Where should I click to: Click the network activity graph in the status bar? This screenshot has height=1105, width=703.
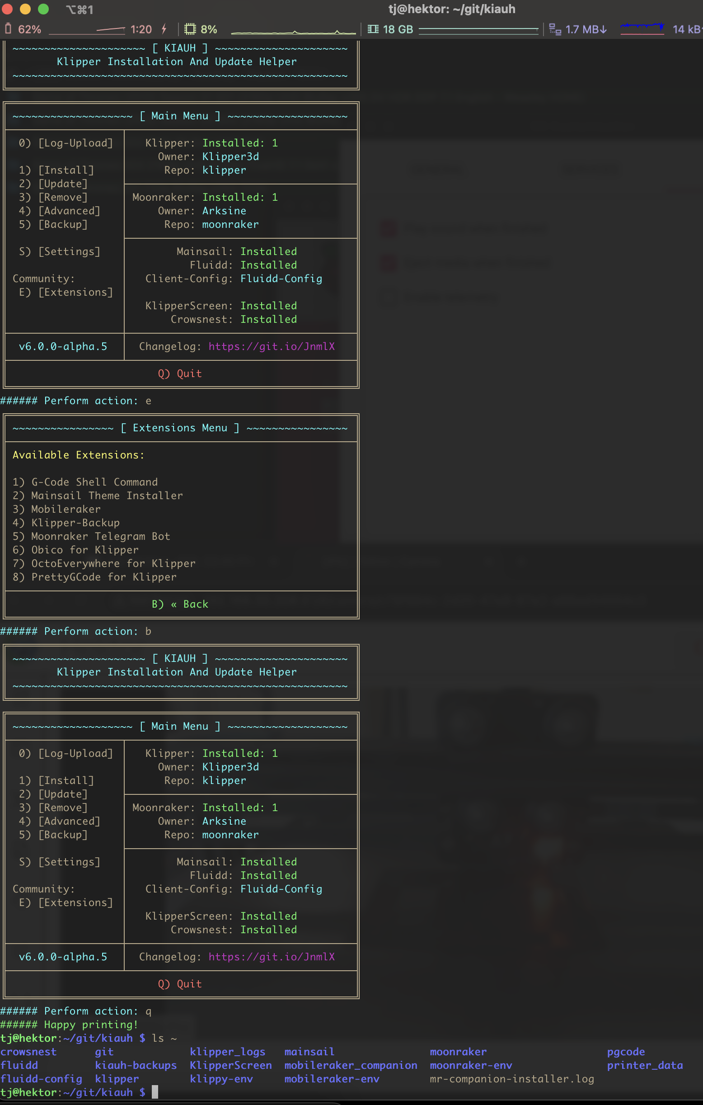642,28
